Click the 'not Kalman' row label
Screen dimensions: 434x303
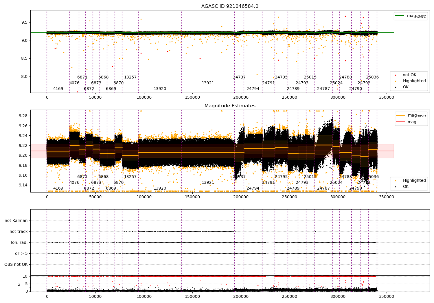(16, 220)
